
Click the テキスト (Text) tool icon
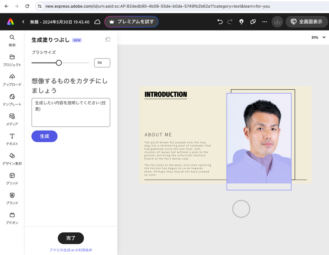(12, 136)
